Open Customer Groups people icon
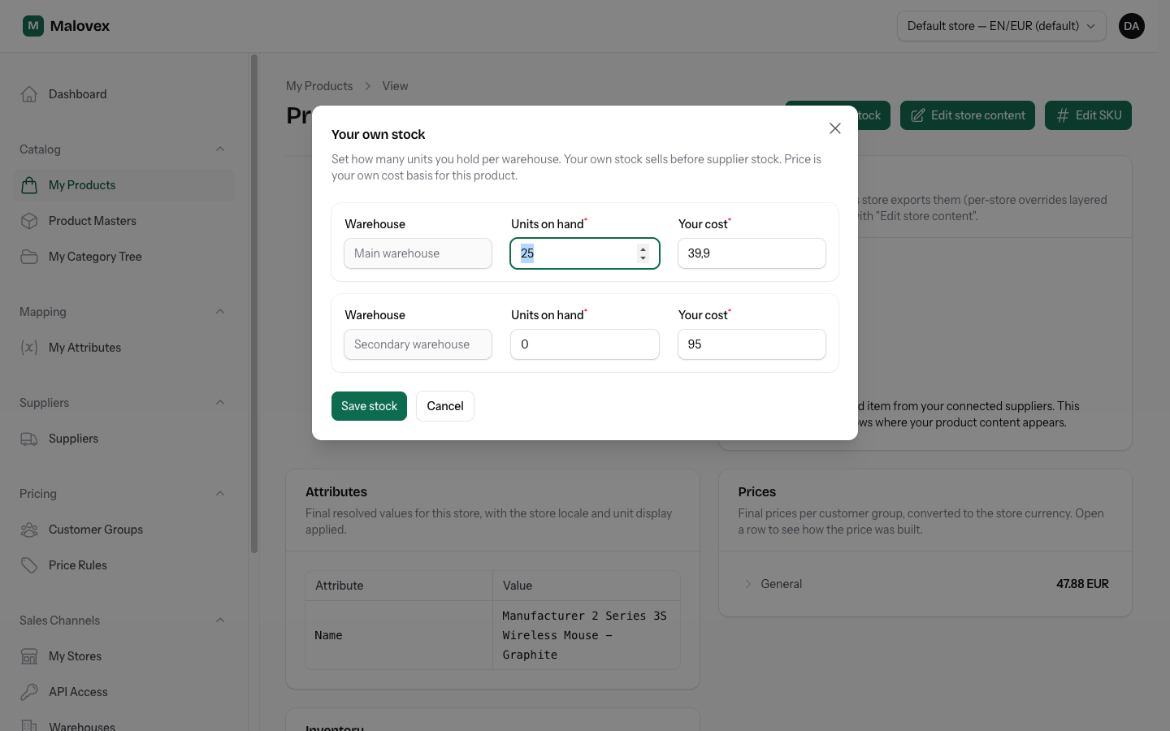The width and height of the screenshot is (1170, 731). tap(29, 530)
